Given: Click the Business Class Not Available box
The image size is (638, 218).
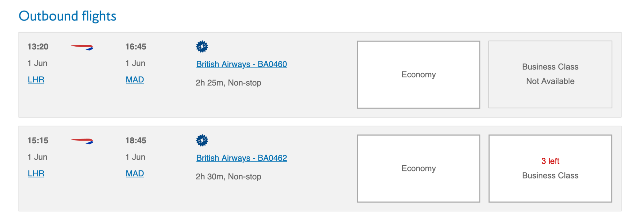Looking at the screenshot, I should (x=550, y=74).
